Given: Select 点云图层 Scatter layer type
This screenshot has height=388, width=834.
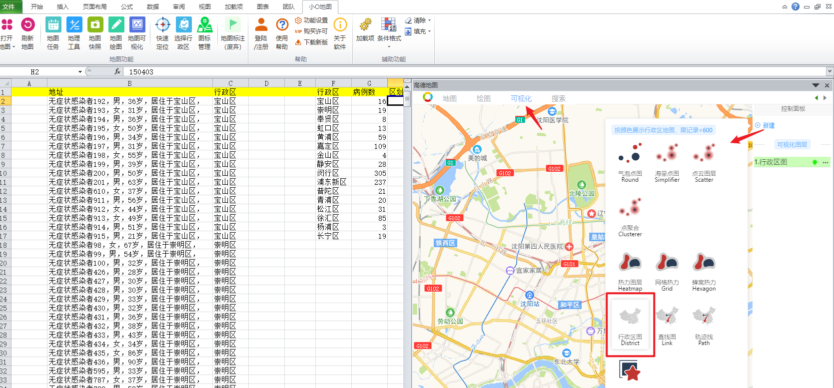Looking at the screenshot, I should click(704, 162).
